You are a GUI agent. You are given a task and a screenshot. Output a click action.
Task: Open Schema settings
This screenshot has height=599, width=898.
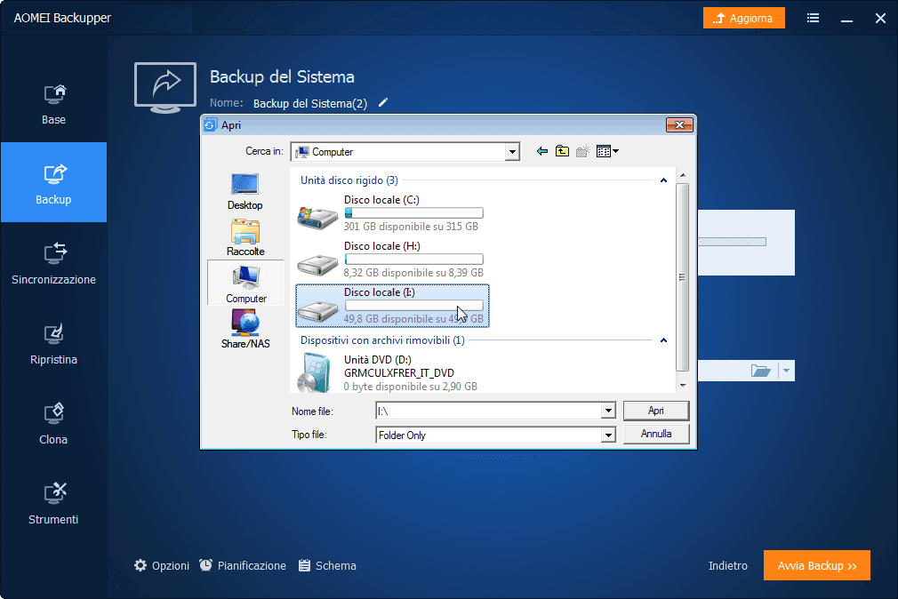[327, 566]
